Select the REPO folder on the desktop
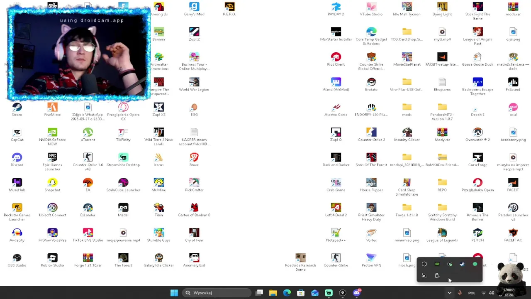 tap(442, 185)
